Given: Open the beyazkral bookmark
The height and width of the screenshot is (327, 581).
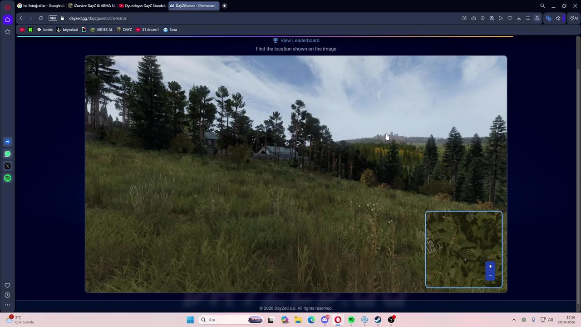Looking at the screenshot, I should click(67, 30).
